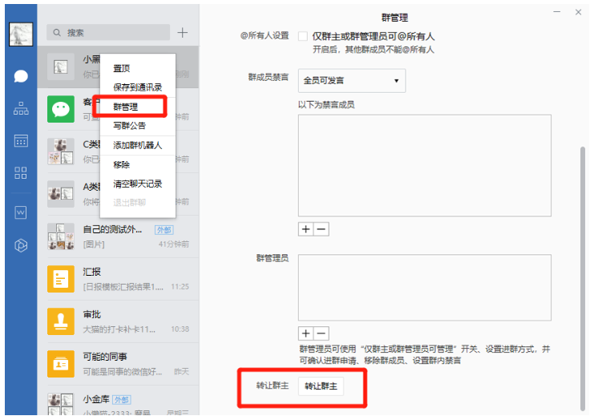Open the Messages chat icon in sidebar
Screen dimensions: 598x420
pos(21,76)
